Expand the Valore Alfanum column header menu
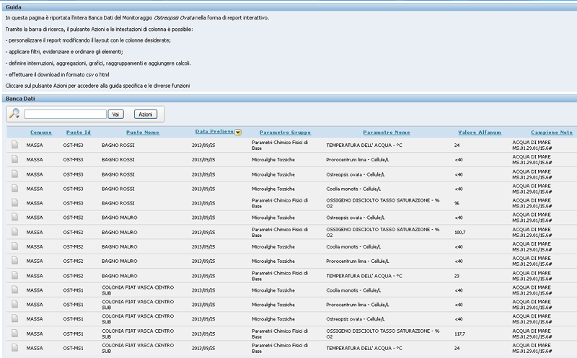The height and width of the screenshot is (358, 577). coord(480,133)
